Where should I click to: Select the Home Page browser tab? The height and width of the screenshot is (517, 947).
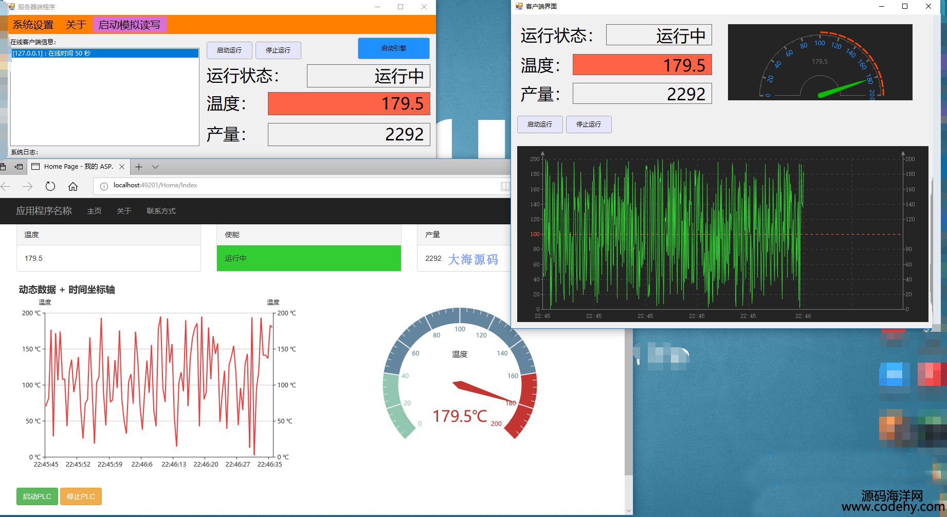(x=78, y=167)
